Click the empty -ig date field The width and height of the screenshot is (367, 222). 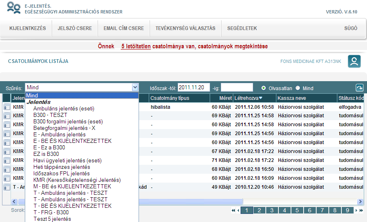(x=237, y=87)
